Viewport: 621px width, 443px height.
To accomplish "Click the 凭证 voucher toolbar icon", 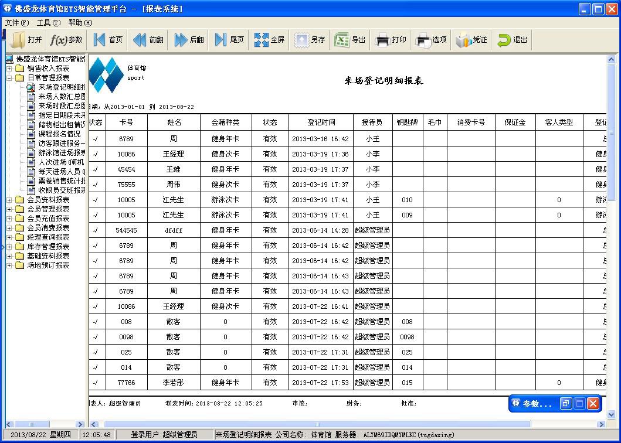I will [x=471, y=40].
